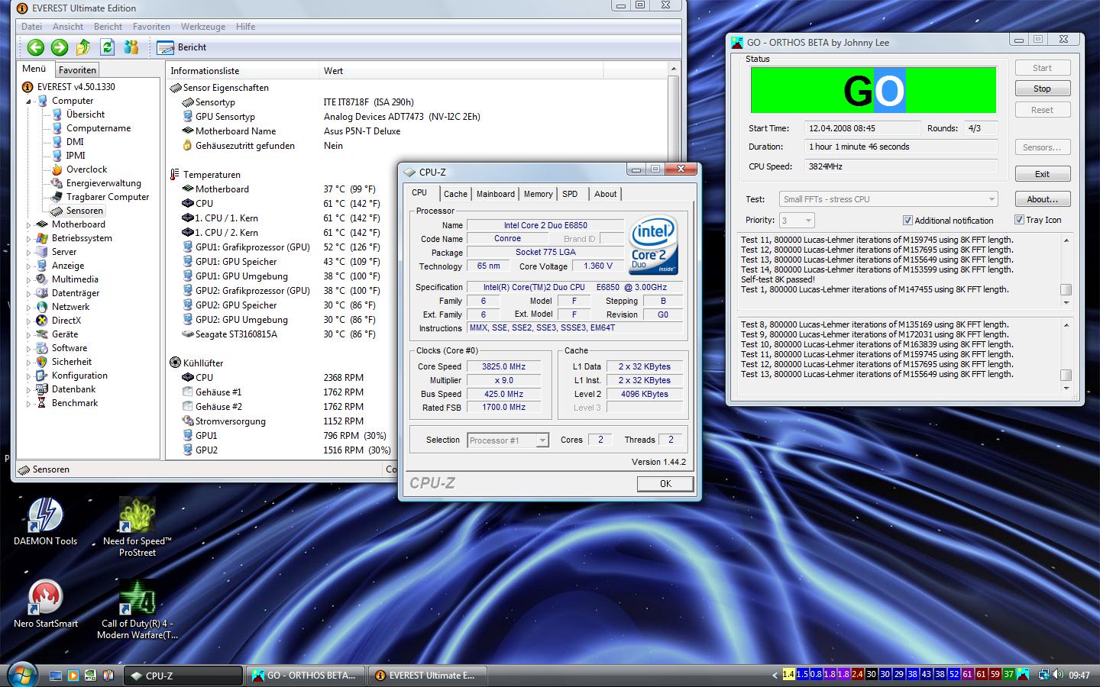1100x687 pixels.
Task: Click the network tray icon
Action: (1043, 675)
